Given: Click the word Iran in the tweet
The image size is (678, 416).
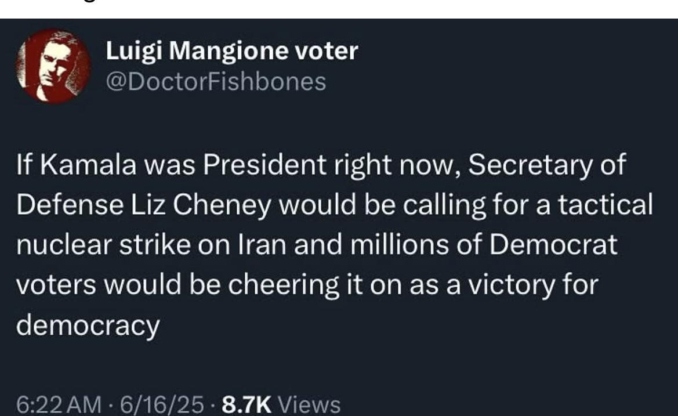Looking at the screenshot, I should (263, 245).
